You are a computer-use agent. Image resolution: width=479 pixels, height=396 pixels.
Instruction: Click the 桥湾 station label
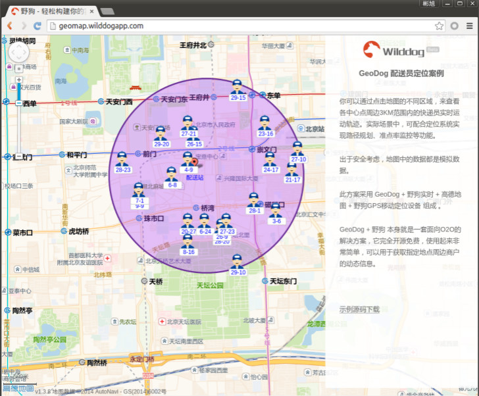tap(207, 208)
